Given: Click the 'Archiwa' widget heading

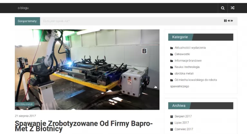Looking at the screenshot, I should 179,106.
